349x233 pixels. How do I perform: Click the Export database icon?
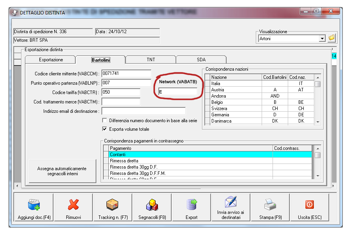click(x=191, y=205)
